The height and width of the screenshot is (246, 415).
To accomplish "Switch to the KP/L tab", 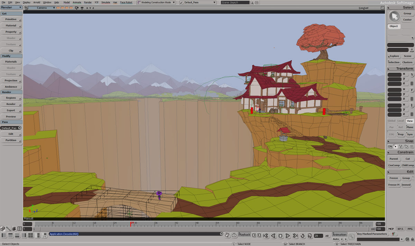I will (400, 229).
